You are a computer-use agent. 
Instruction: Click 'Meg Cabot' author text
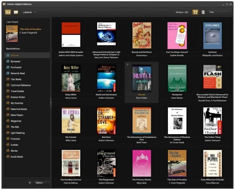142,183
